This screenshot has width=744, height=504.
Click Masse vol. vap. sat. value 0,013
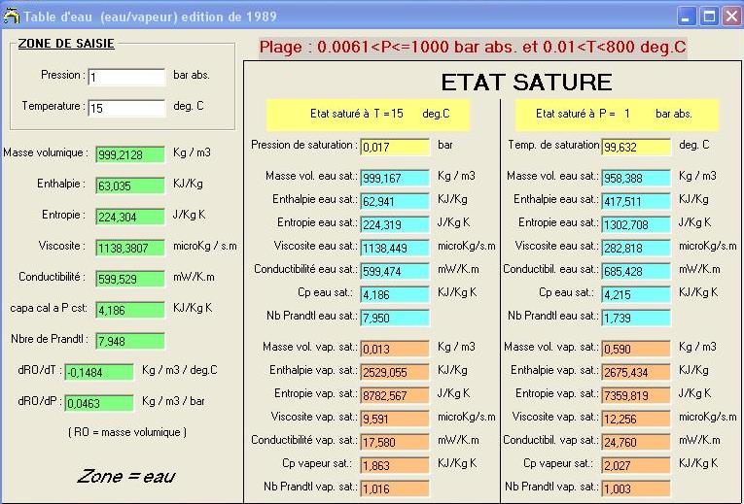395,349
